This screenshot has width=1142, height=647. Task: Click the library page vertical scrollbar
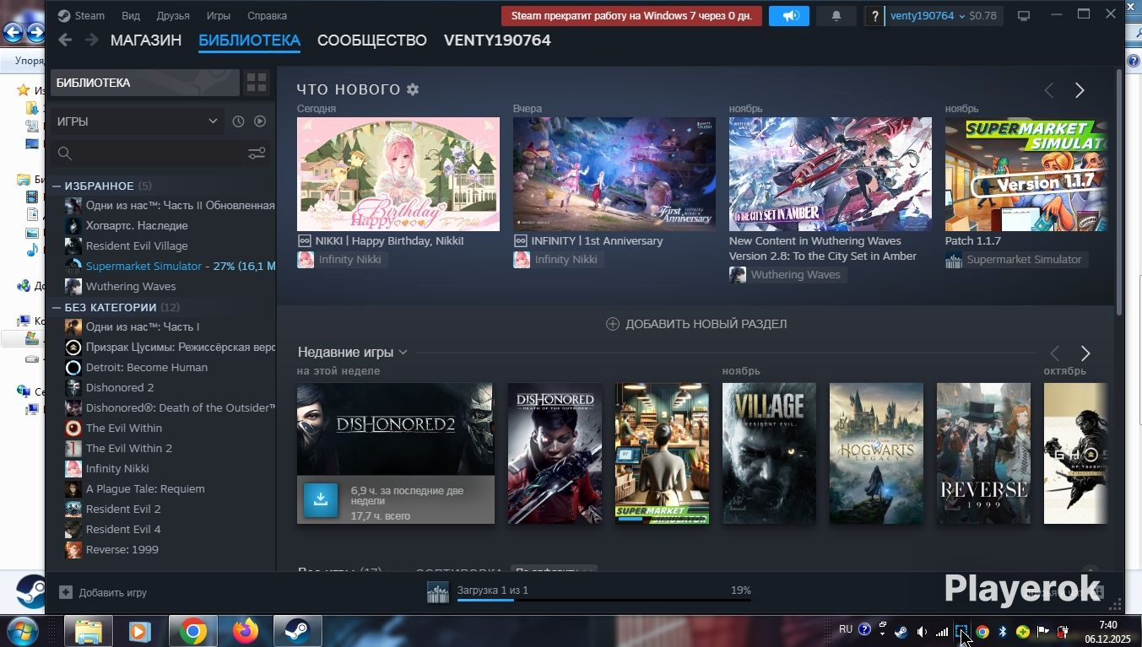click(1119, 193)
